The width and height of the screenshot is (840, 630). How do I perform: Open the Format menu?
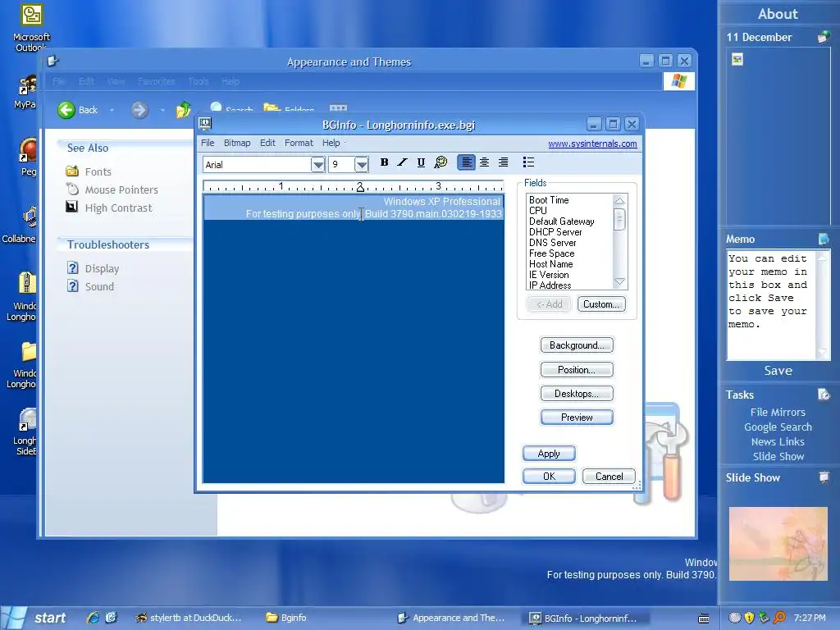tap(299, 143)
